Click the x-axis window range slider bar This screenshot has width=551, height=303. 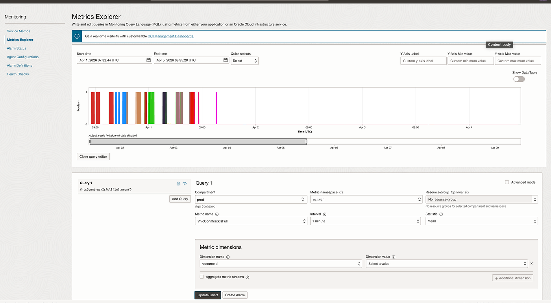coord(198,141)
